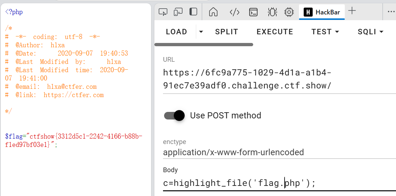Click the LOAD button

click(176, 32)
